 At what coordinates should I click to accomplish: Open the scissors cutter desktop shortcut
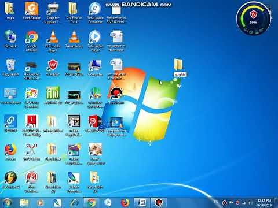point(32,151)
